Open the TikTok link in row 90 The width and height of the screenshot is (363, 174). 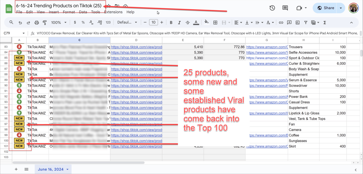(x=137, y=86)
